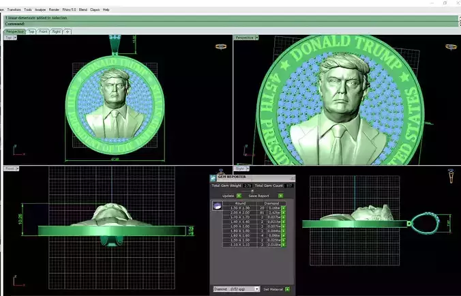Open the Blend menu
Image resolution: width=461 pixels, height=296 pixels.
tap(83, 10)
